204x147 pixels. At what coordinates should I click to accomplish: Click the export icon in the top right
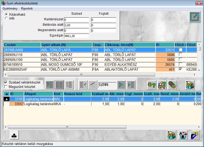[195, 17]
